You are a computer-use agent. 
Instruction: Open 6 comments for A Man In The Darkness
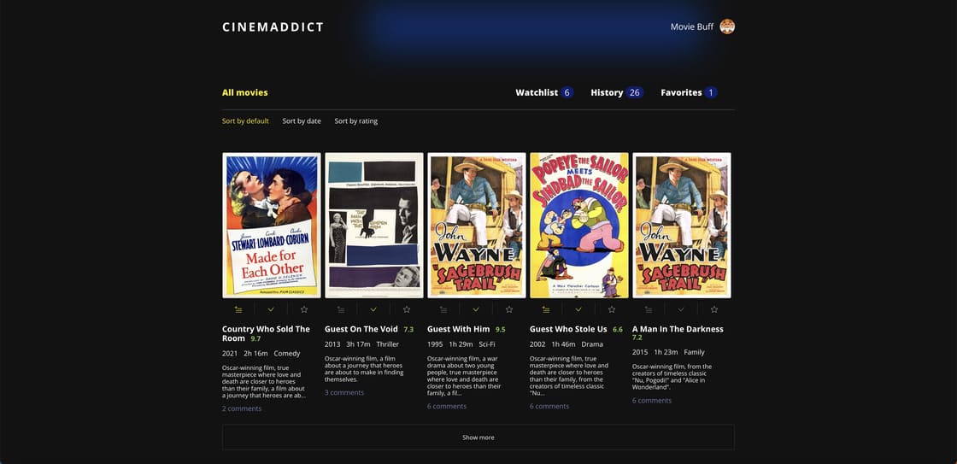pyautogui.click(x=652, y=401)
